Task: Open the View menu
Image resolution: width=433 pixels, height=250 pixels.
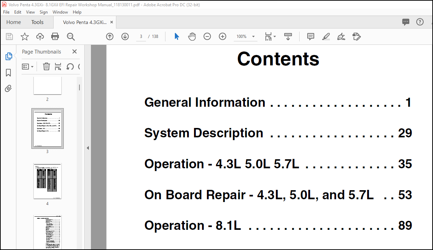Action: click(x=31, y=12)
